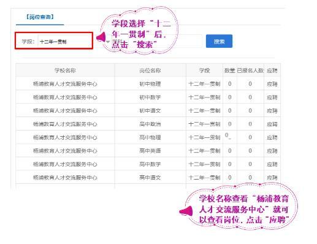Select the 高中政治 position cell

150,124
